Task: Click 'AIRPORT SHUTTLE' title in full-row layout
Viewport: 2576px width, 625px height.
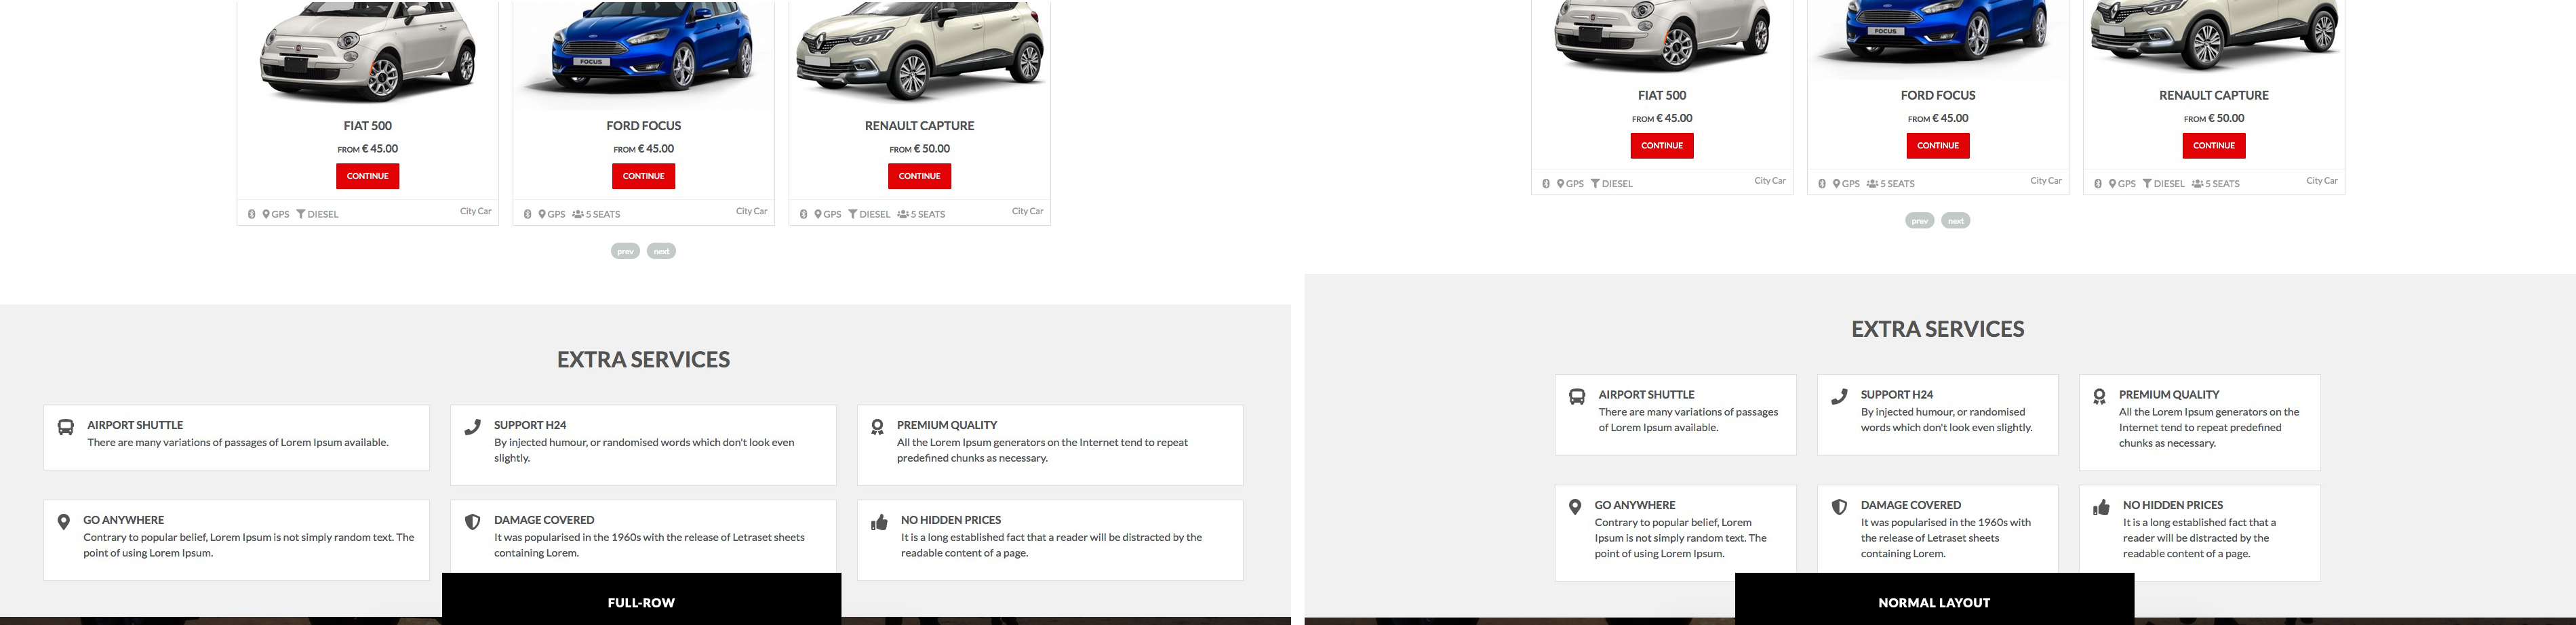Action: (135, 425)
